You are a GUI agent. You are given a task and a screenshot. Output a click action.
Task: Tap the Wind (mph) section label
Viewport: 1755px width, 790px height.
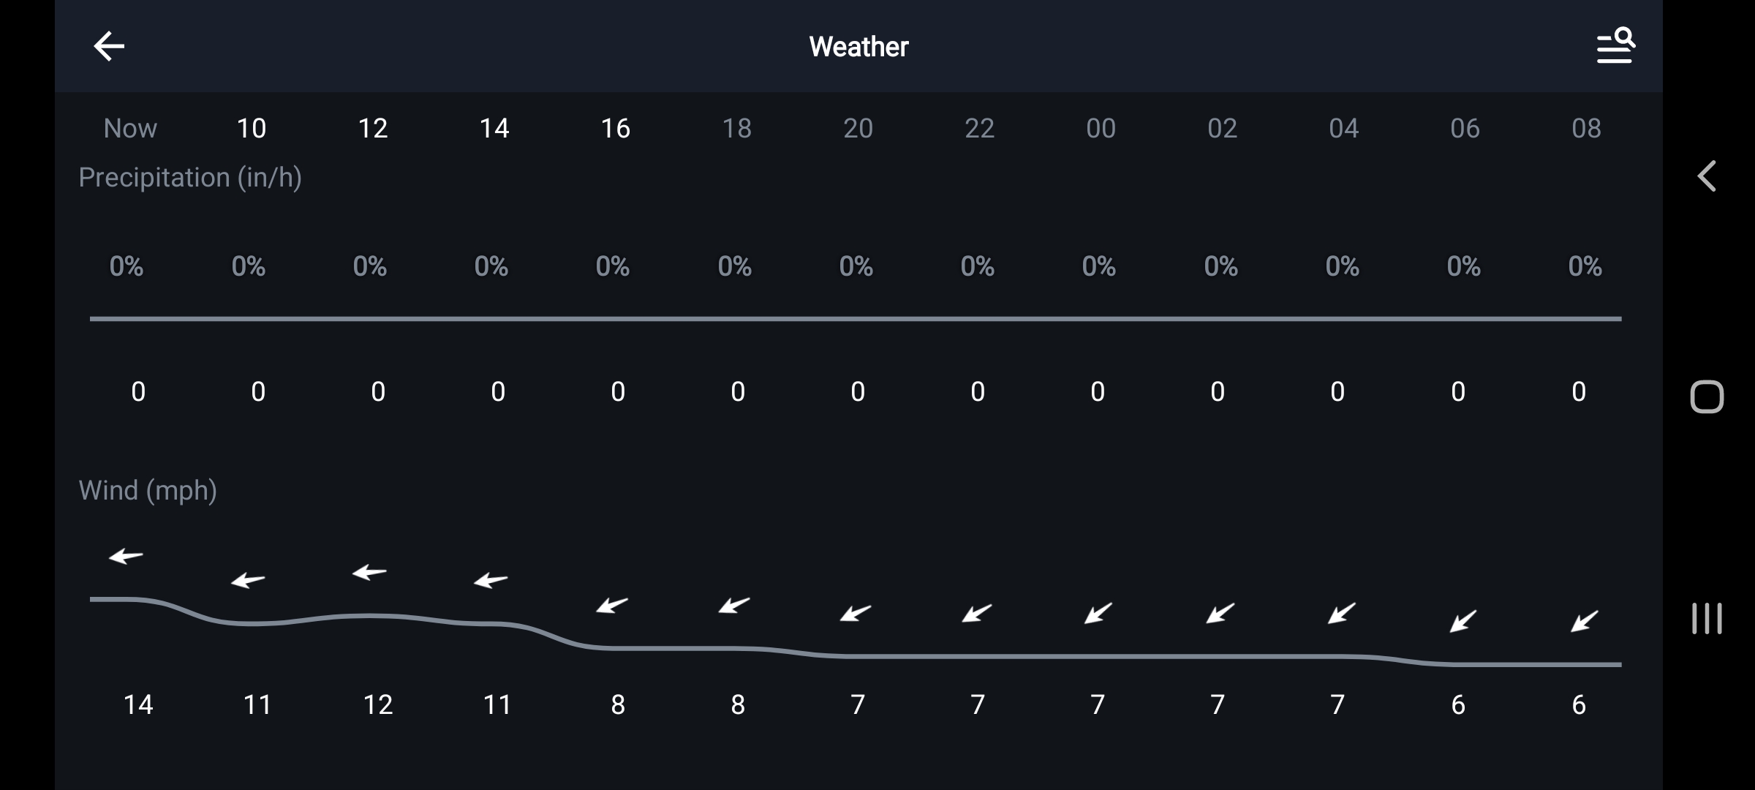click(148, 490)
